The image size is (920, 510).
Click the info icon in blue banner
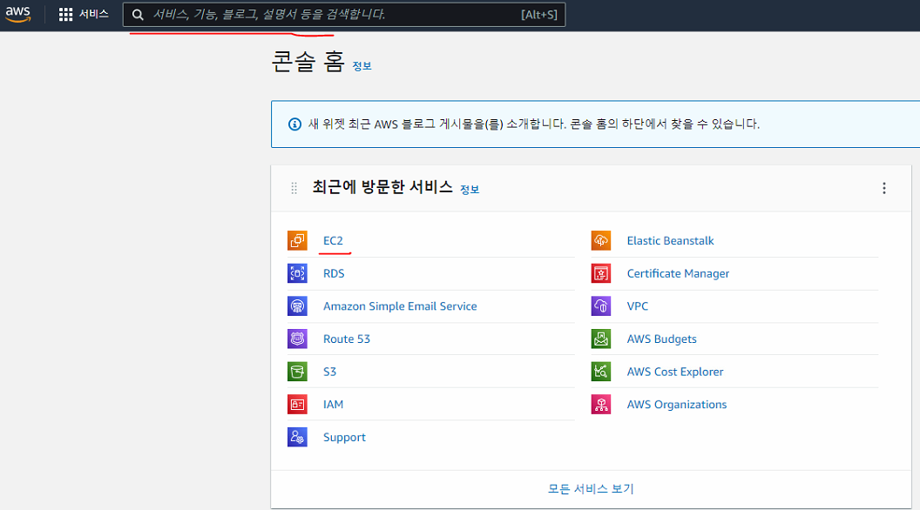click(x=295, y=124)
